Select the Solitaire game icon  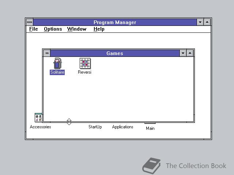[x=57, y=63]
